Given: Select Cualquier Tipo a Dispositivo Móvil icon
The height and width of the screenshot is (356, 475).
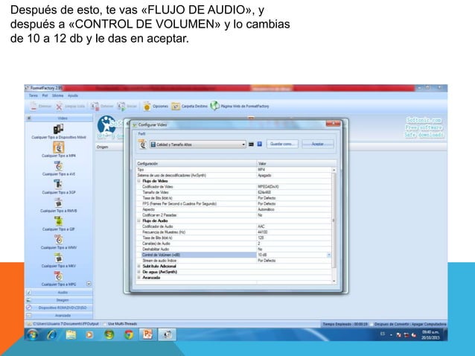Looking at the screenshot, I should click(59, 129).
